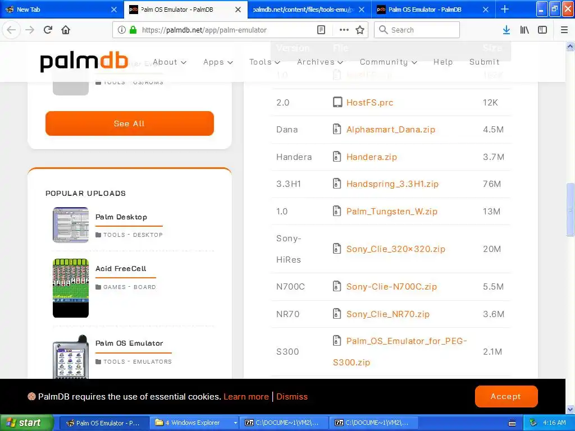
Task: Download Sony_Clie_NR70.zip
Action: (387, 314)
